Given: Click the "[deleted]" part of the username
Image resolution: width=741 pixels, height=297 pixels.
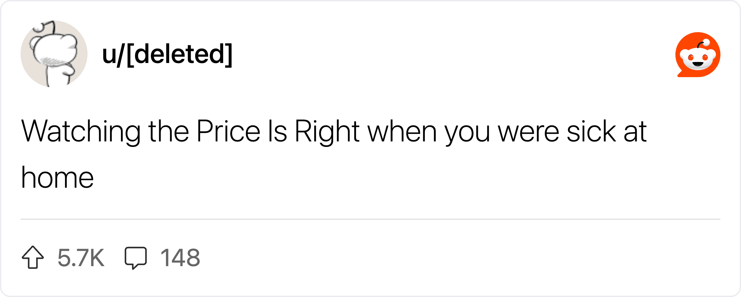Looking at the screenshot, I should click(179, 54).
